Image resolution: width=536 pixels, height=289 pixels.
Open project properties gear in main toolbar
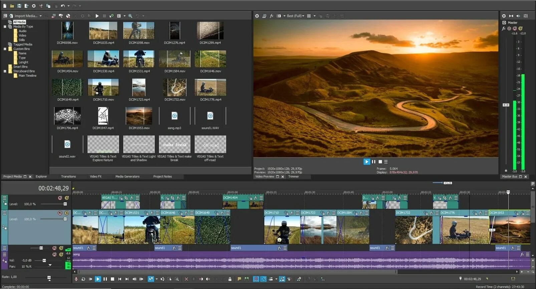tap(34, 6)
